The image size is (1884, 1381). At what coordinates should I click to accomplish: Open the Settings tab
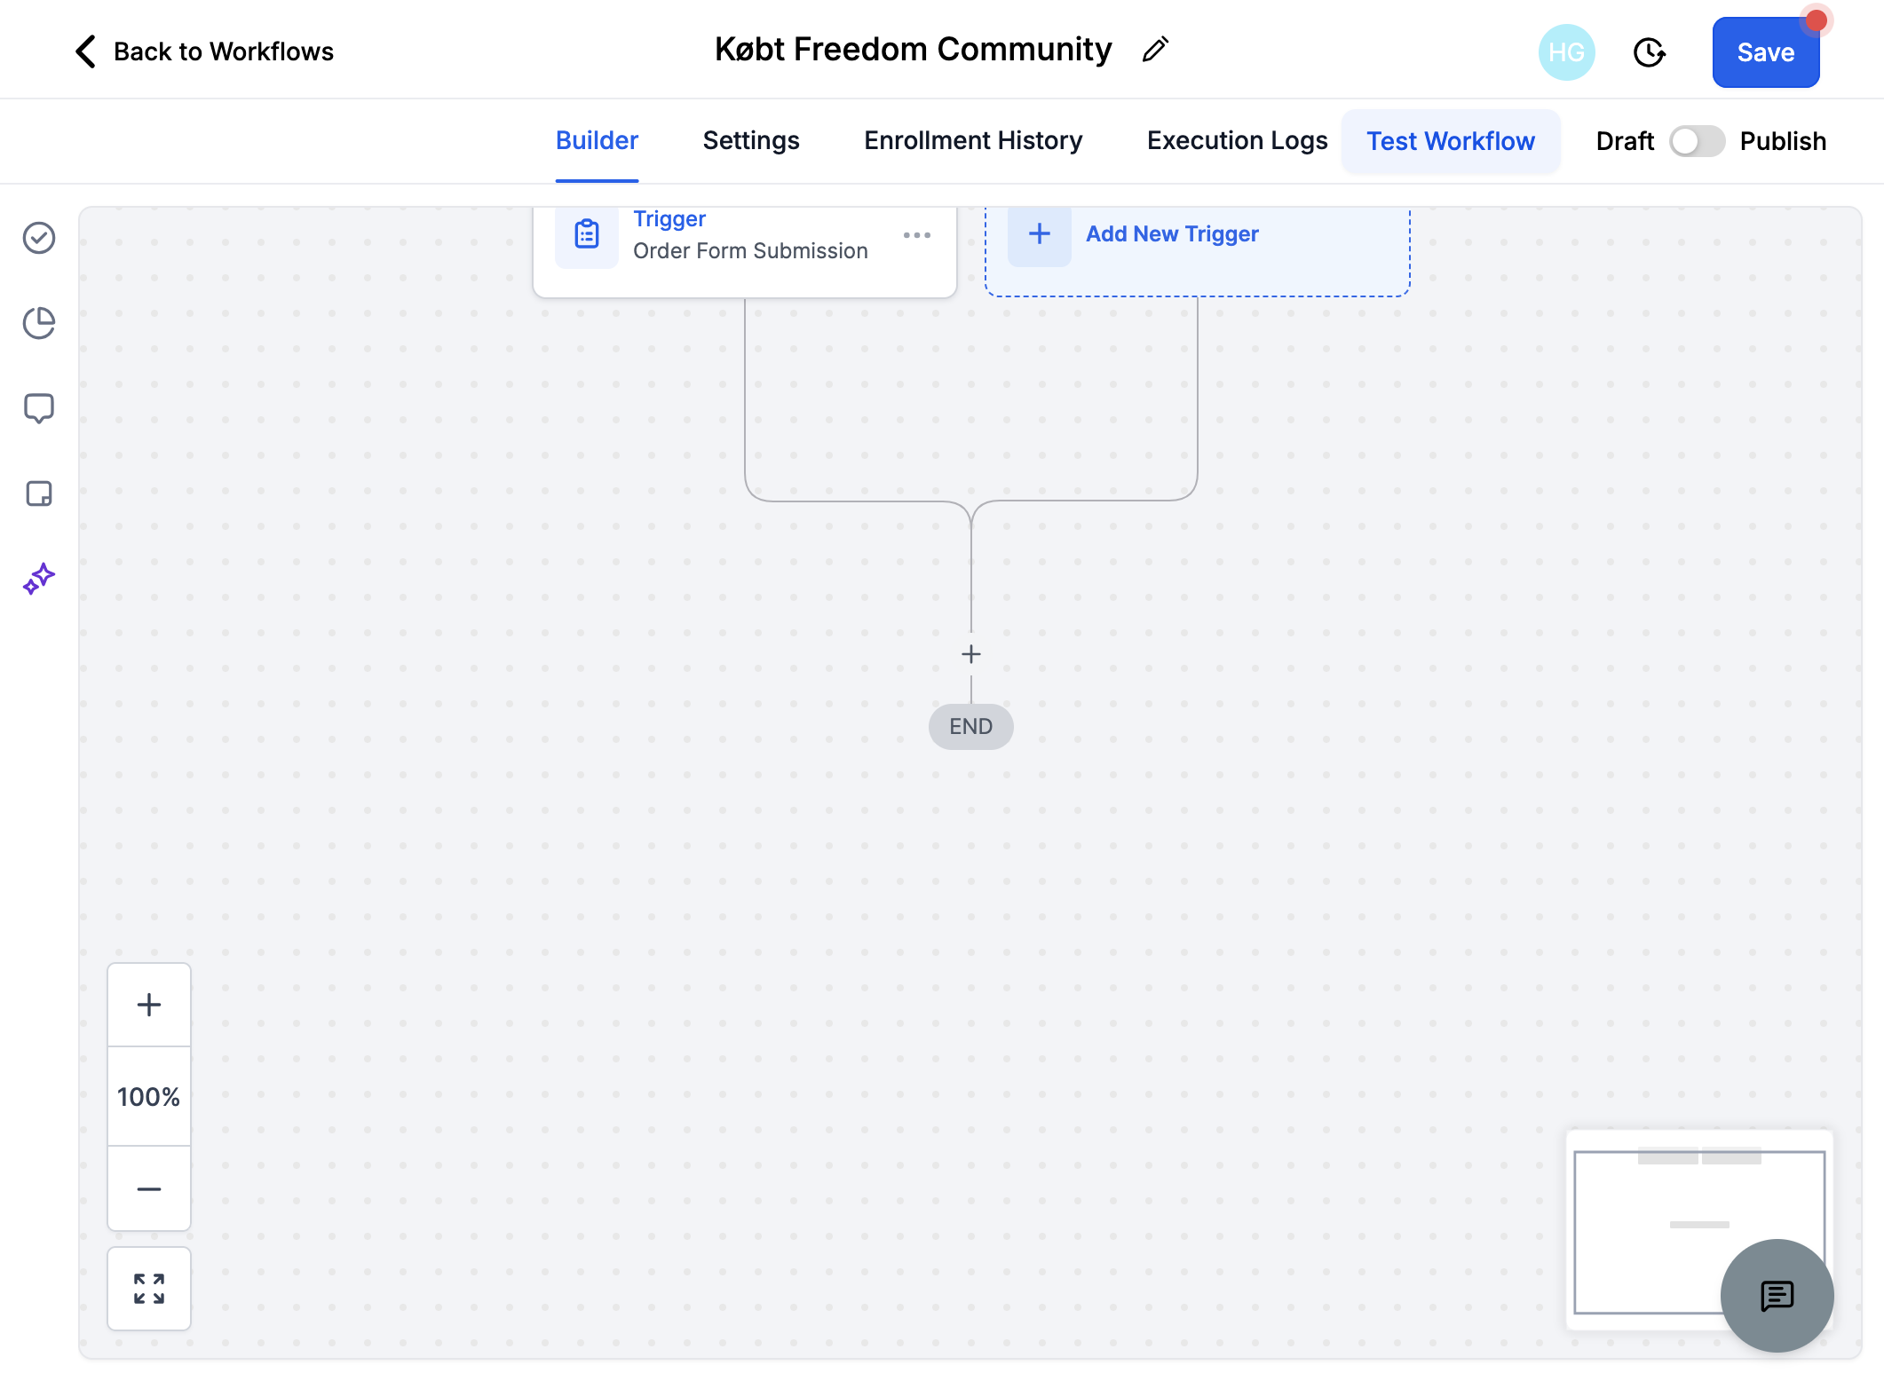[751, 141]
